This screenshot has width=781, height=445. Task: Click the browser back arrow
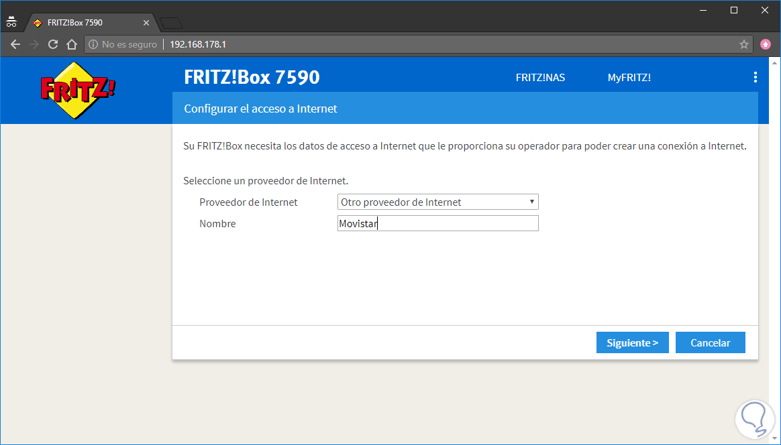tap(15, 44)
